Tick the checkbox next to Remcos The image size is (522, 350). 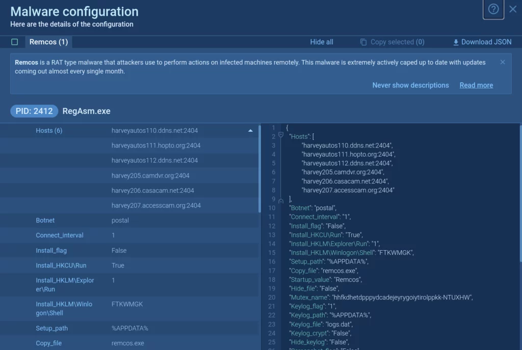point(14,42)
